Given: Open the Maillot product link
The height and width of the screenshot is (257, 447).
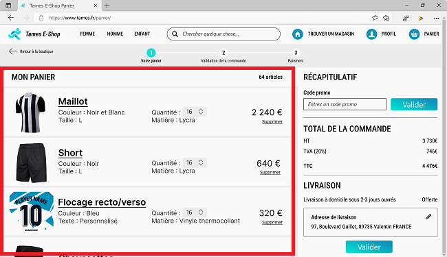Looking at the screenshot, I should pyautogui.click(x=73, y=101).
